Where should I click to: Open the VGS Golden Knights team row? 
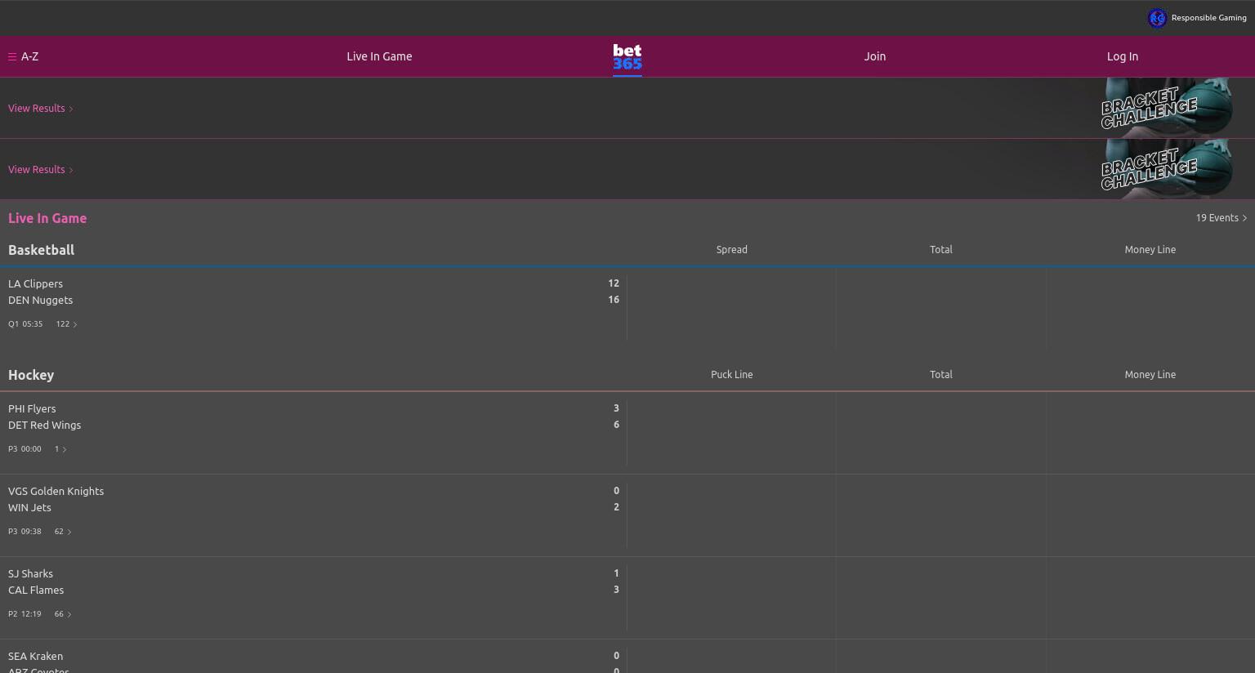click(x=56, y=491)
